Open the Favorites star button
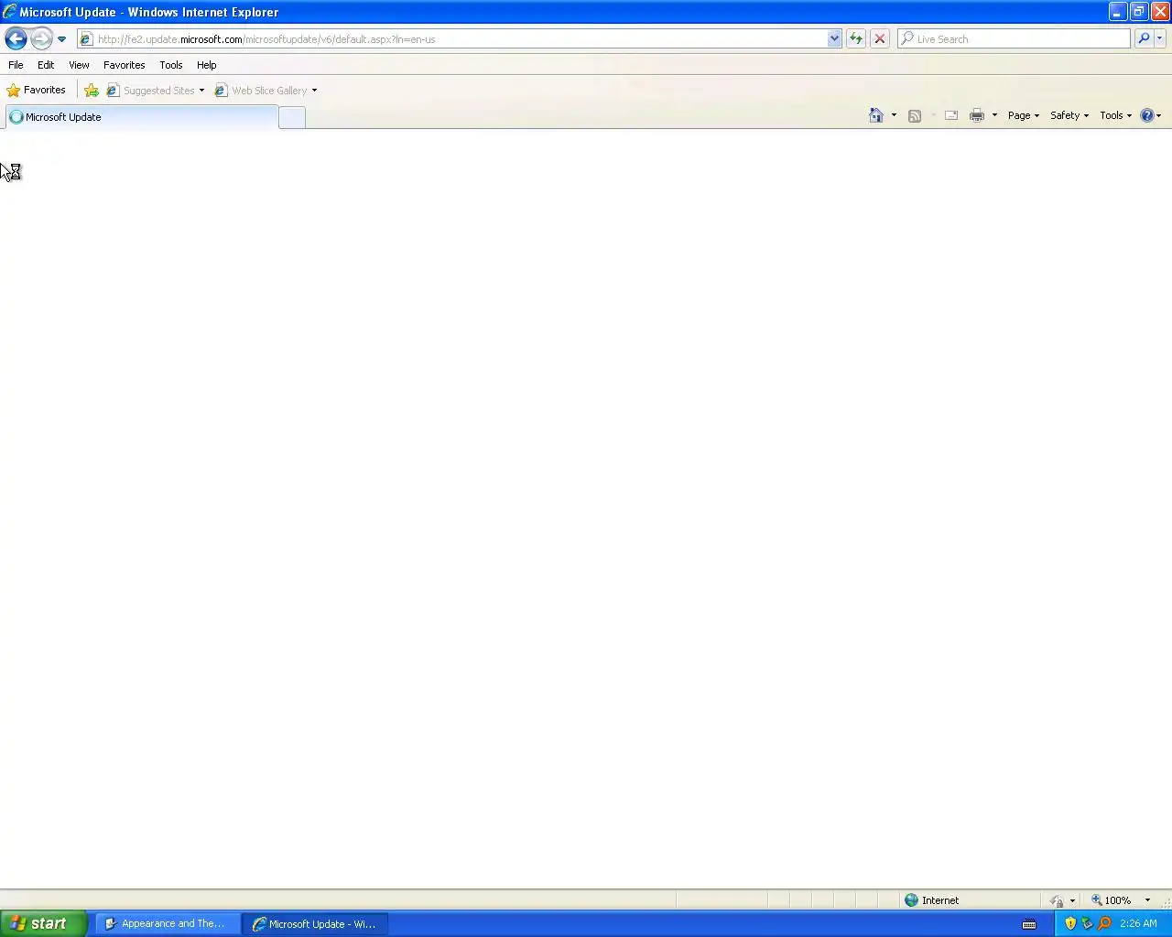Viewport: 1172px width, 937px height. click(36, 90)
